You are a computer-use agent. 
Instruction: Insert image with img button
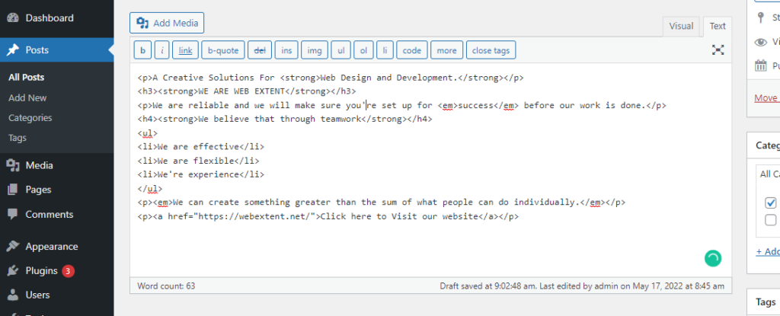(x=315, y=50)
